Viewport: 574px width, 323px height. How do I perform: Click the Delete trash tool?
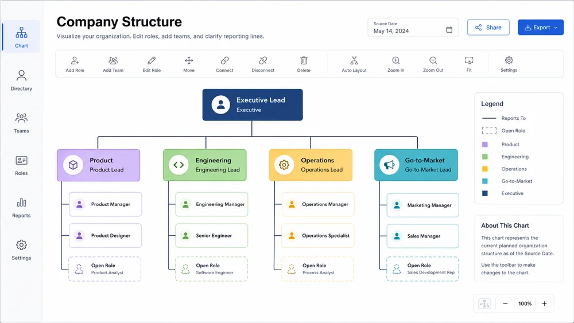tap(304, 64)
